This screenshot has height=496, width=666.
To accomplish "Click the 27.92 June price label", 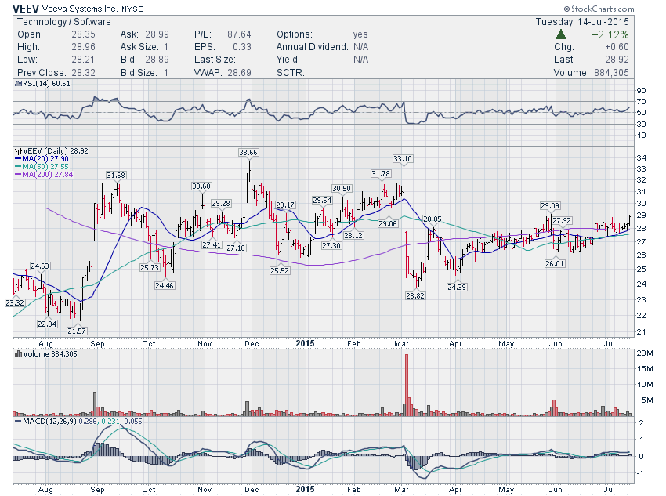I will [x=562, y=220].
